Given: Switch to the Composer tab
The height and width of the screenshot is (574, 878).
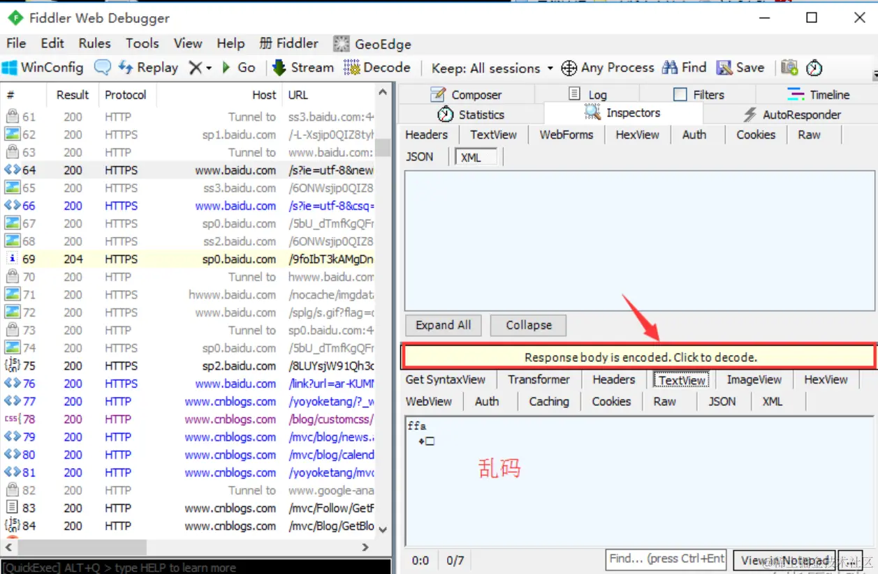Looking at the screenshot, I should 466,94.
